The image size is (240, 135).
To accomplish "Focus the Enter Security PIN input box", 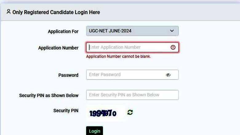I will pyautogui.click(x=132, y=95).
